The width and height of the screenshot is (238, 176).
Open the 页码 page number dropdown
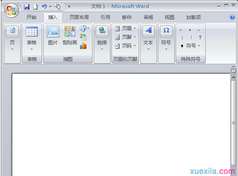click(x=126, y=46)
